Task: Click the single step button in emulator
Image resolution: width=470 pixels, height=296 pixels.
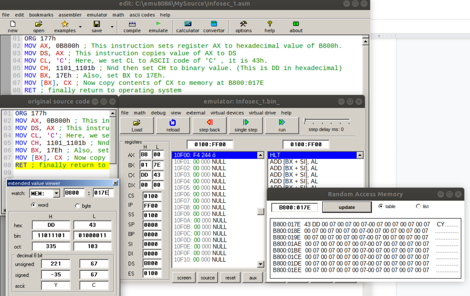Action: pos(246,125)
